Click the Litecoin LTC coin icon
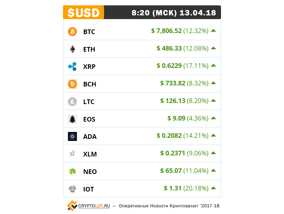The height and width of the screenshot is (214, 284). [x=72, y=101]
